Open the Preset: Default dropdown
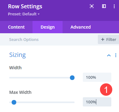Viewport: 119px width, 112px height. point(24,14)
